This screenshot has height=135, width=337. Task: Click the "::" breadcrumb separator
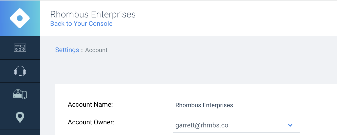tap(82, 50)
